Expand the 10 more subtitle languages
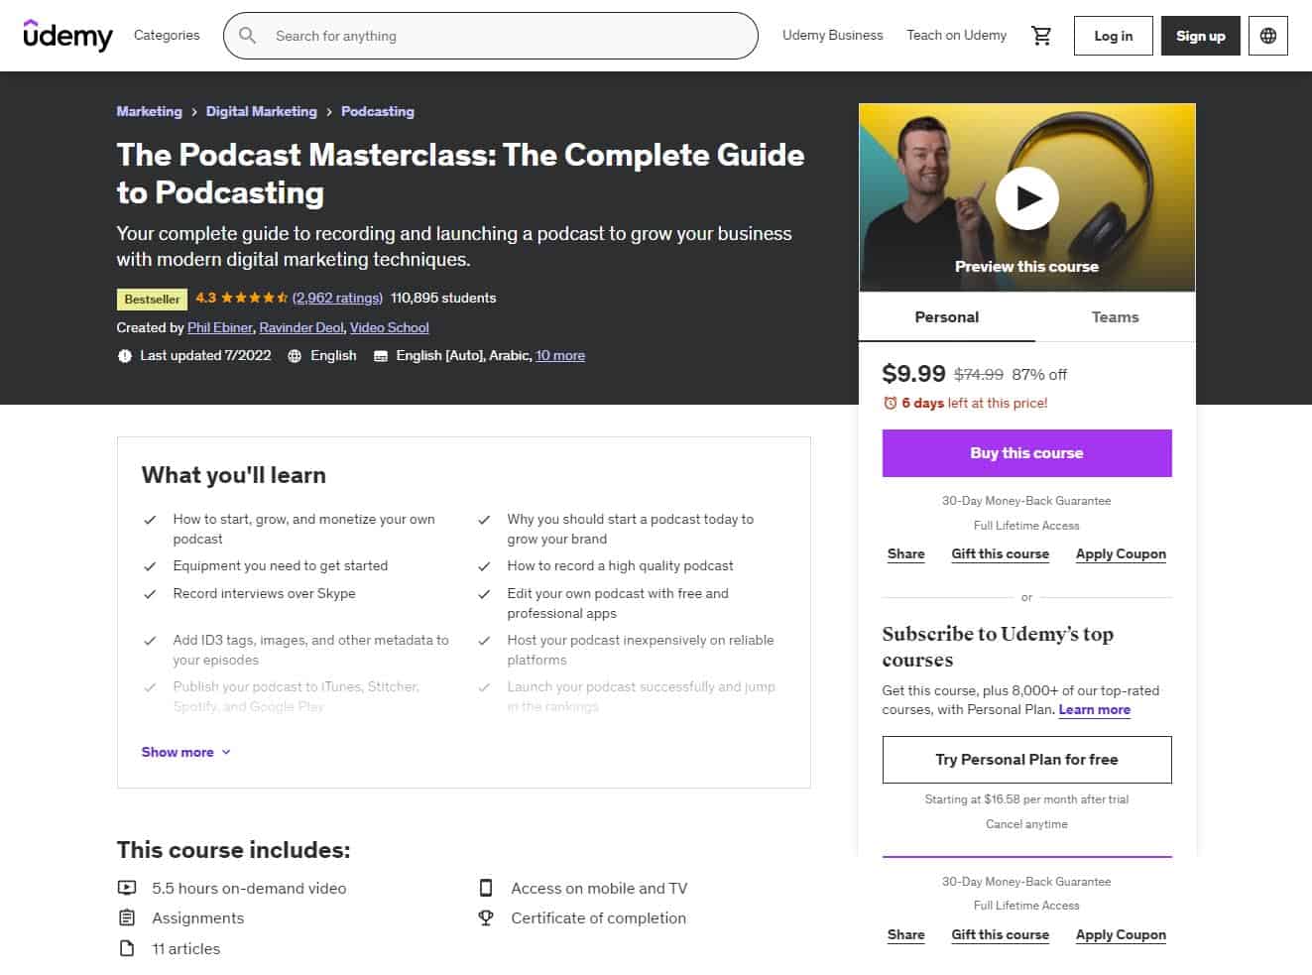This screenshot has width=1312, height=975. pos(560,355)
